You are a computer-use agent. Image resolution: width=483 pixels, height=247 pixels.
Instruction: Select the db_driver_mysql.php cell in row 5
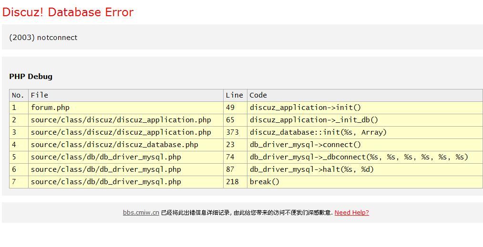pyautogui.click(x=126, y=157)
